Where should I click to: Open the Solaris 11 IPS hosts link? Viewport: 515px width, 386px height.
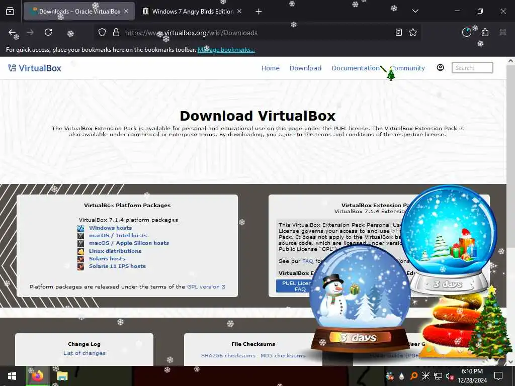pyautogui.click(x=117, y=266)
